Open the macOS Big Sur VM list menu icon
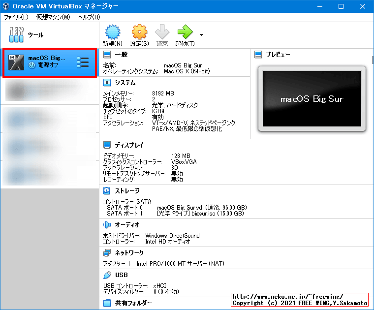Image resolution: width=374 pixels, height=310 pixels. (83, 62)
